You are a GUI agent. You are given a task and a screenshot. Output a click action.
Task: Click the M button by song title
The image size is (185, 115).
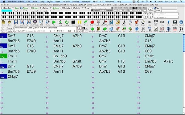point(79,28)
